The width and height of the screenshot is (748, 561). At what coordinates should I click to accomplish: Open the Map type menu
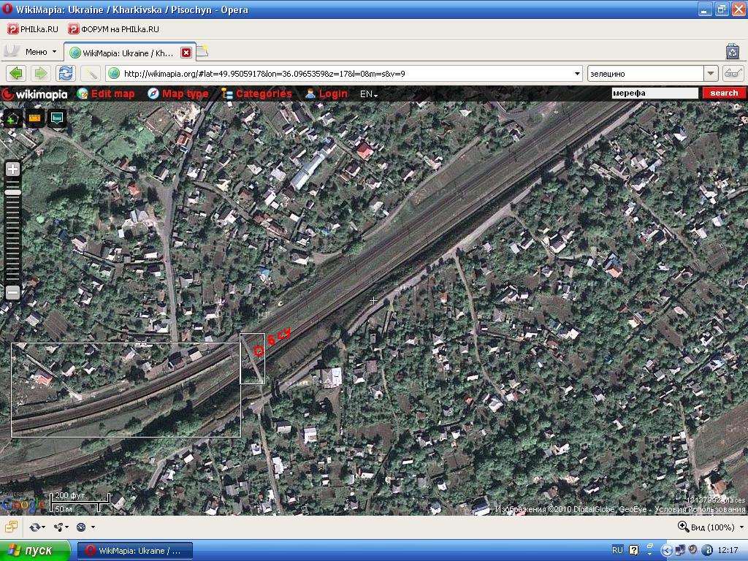178,93
